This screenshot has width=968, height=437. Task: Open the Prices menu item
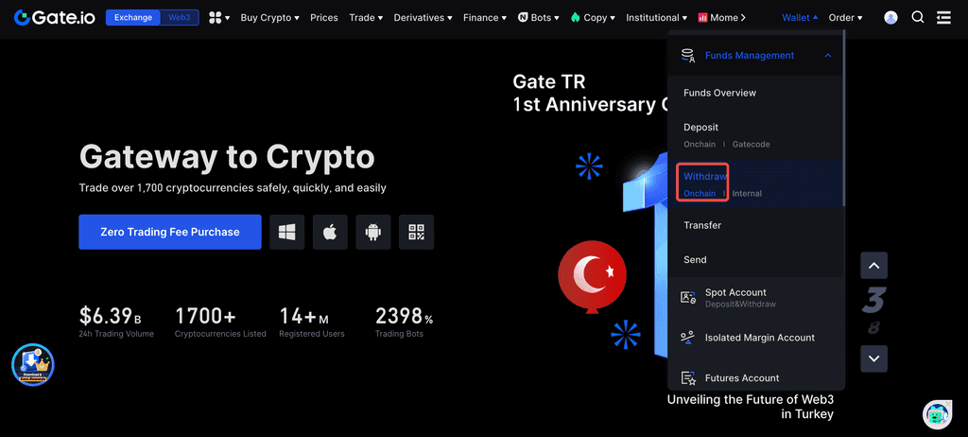323,17
